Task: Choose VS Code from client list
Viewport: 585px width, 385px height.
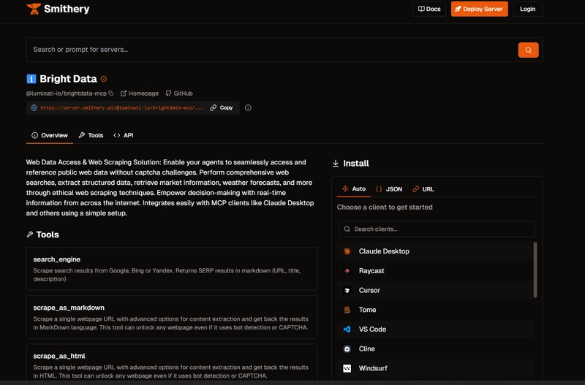Action: (x=435, y=329)
